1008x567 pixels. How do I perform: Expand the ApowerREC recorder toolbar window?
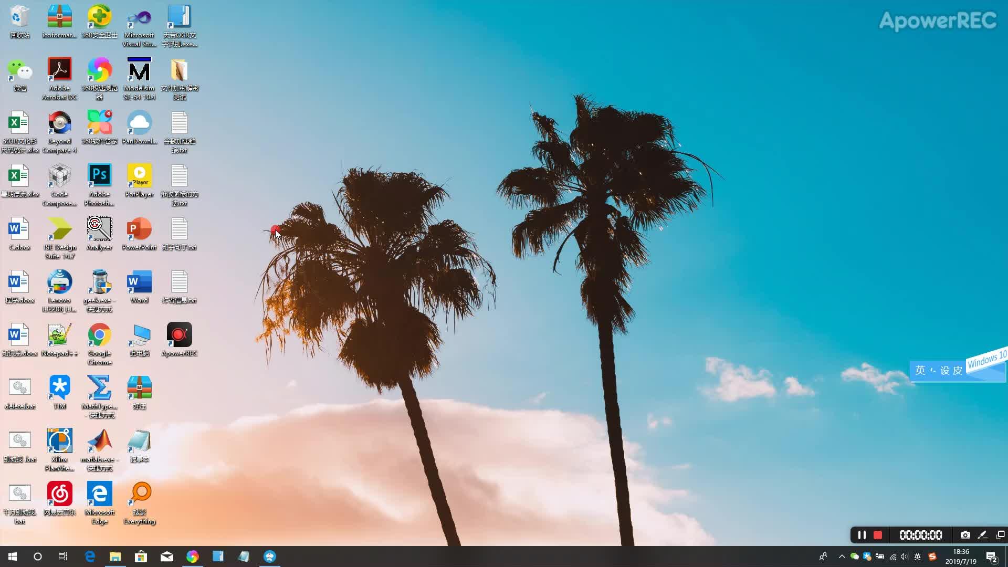1000,535
